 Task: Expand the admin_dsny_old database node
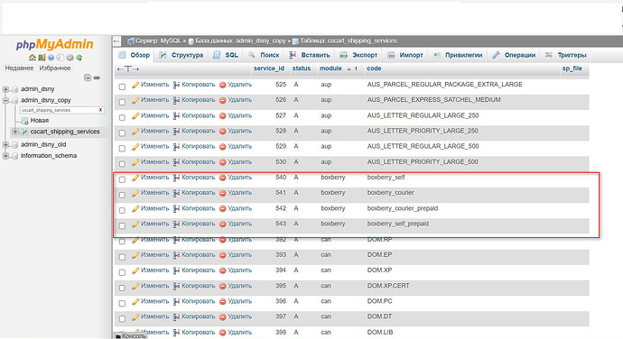(5, 145)
